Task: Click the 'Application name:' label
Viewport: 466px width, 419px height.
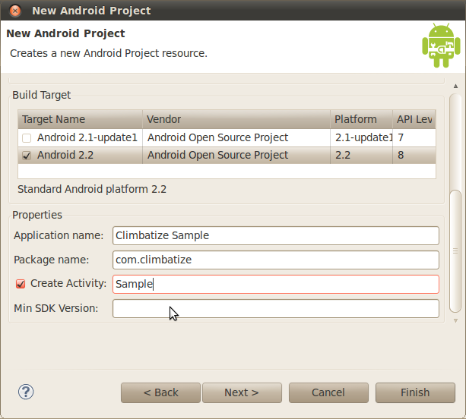Action: (59, 235)
